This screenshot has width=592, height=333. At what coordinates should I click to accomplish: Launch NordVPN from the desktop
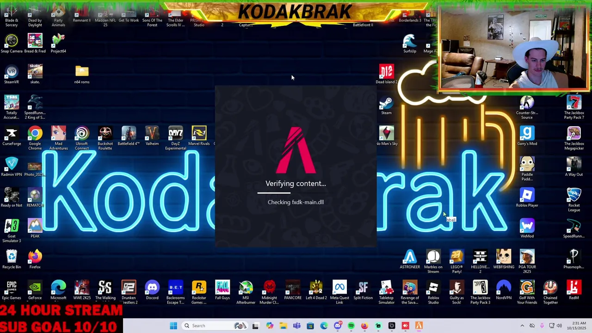point(504,290)
